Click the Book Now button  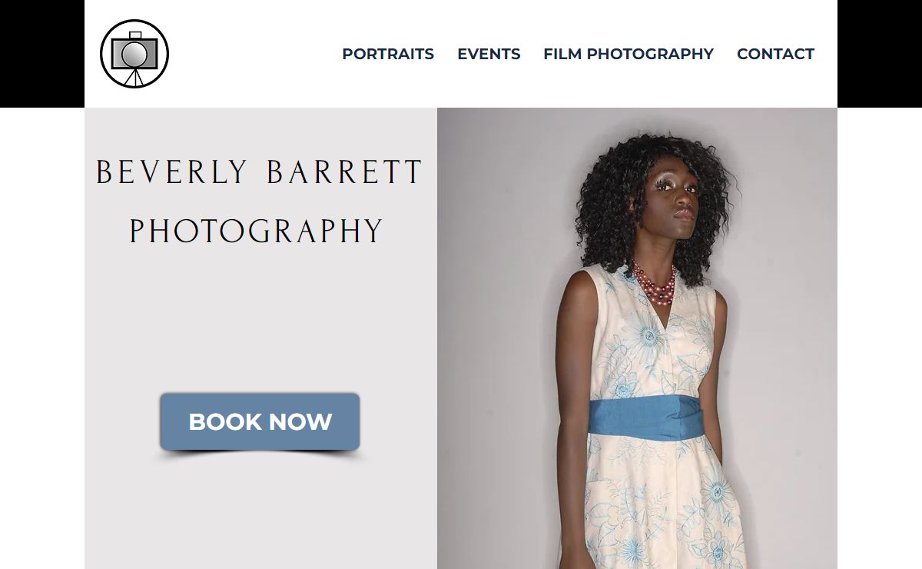pos(260,421)
